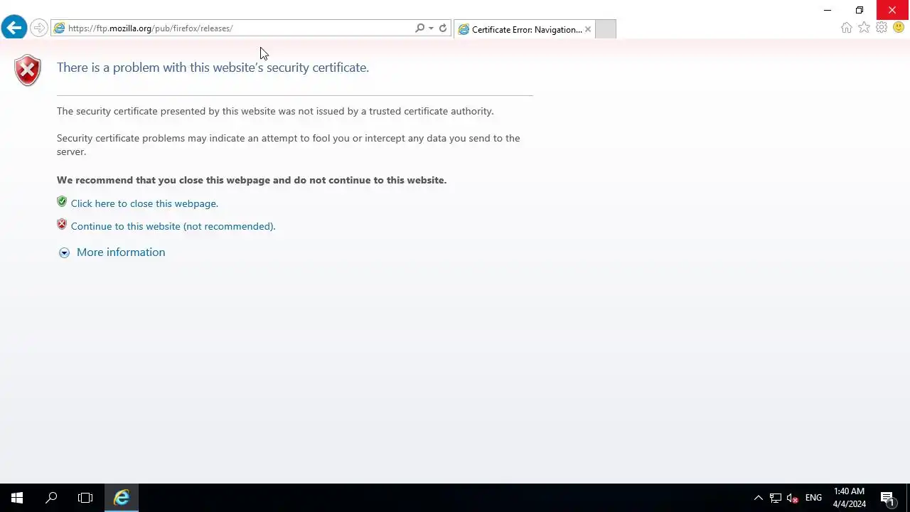Restore down the browser window
Viewport: 910px width, 512px height.
(x=860, y=10)
